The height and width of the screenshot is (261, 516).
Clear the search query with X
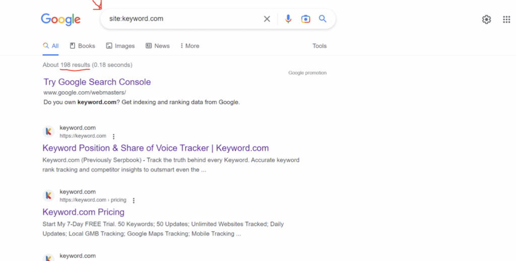tap(267, 19)
